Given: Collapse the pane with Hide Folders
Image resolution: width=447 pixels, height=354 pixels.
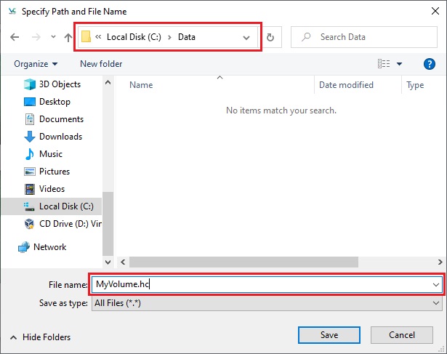Looking at the screenshot, I should pyautogui.click(x=40, y=337).
